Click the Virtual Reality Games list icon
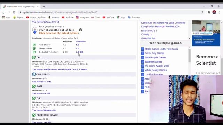 click(x=143, y=70)
